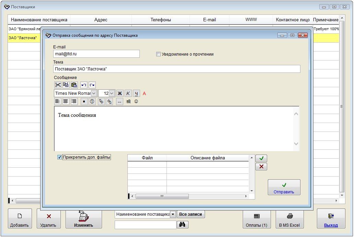Image resolution: width=354 pixels, height=237 pixels.
Task: Open the Наименование поставщика filter dropdown
Action: 173,214
